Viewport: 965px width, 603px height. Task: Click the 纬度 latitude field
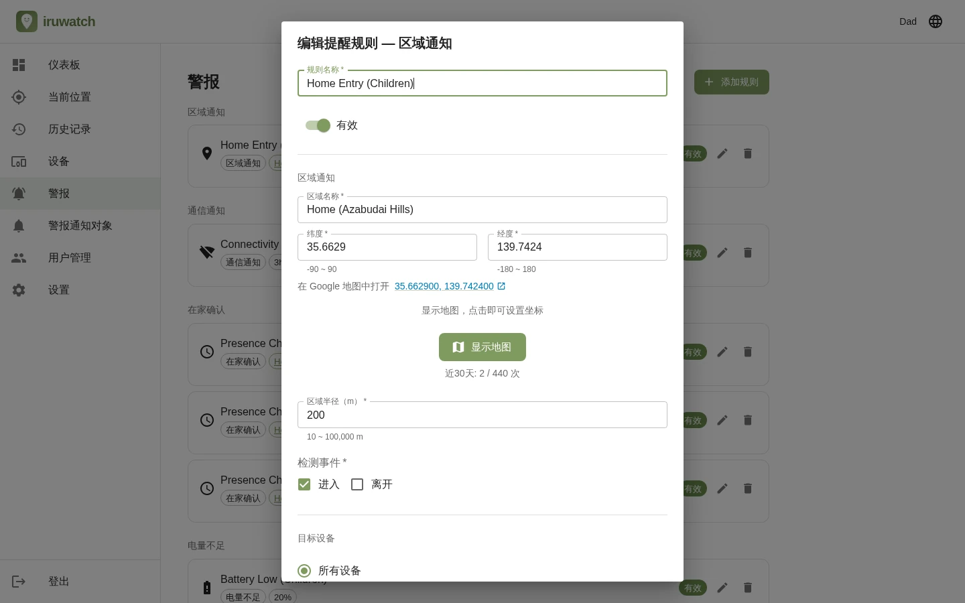pyautogui.click(x=387, y=247)
